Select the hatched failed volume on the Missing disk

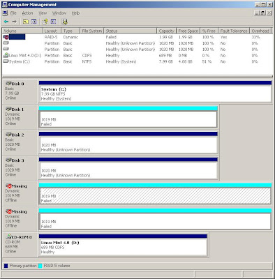(155, 194)
